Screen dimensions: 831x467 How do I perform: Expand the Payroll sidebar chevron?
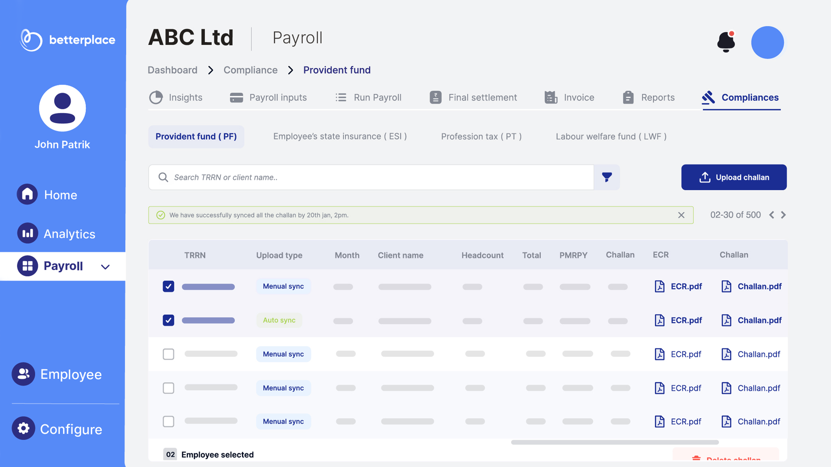pos(105,267)
